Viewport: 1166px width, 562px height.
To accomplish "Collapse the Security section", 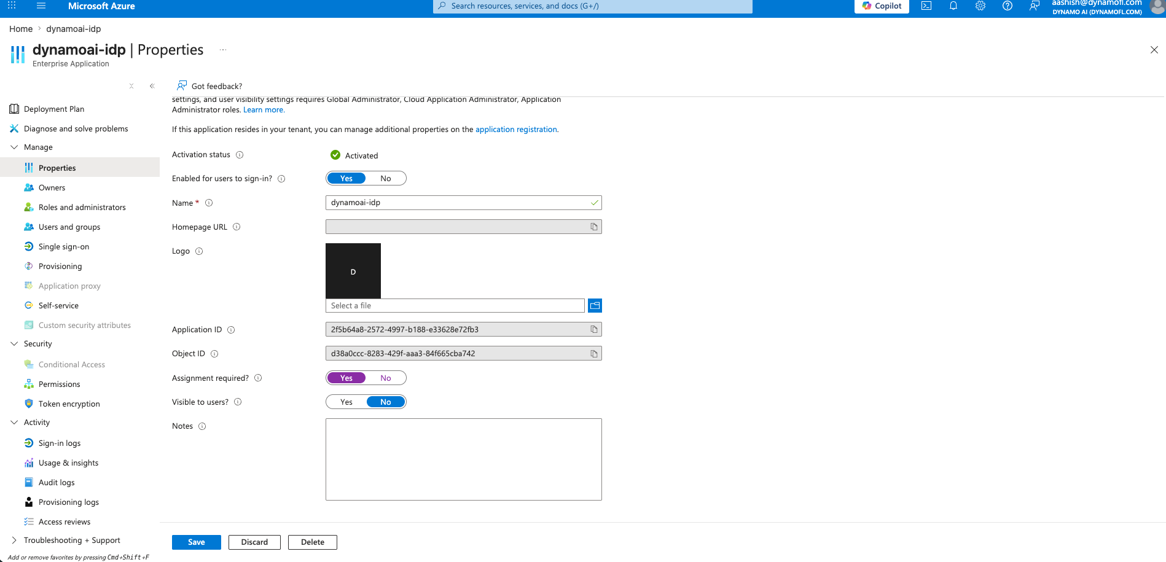I will (x=14, y=344).
